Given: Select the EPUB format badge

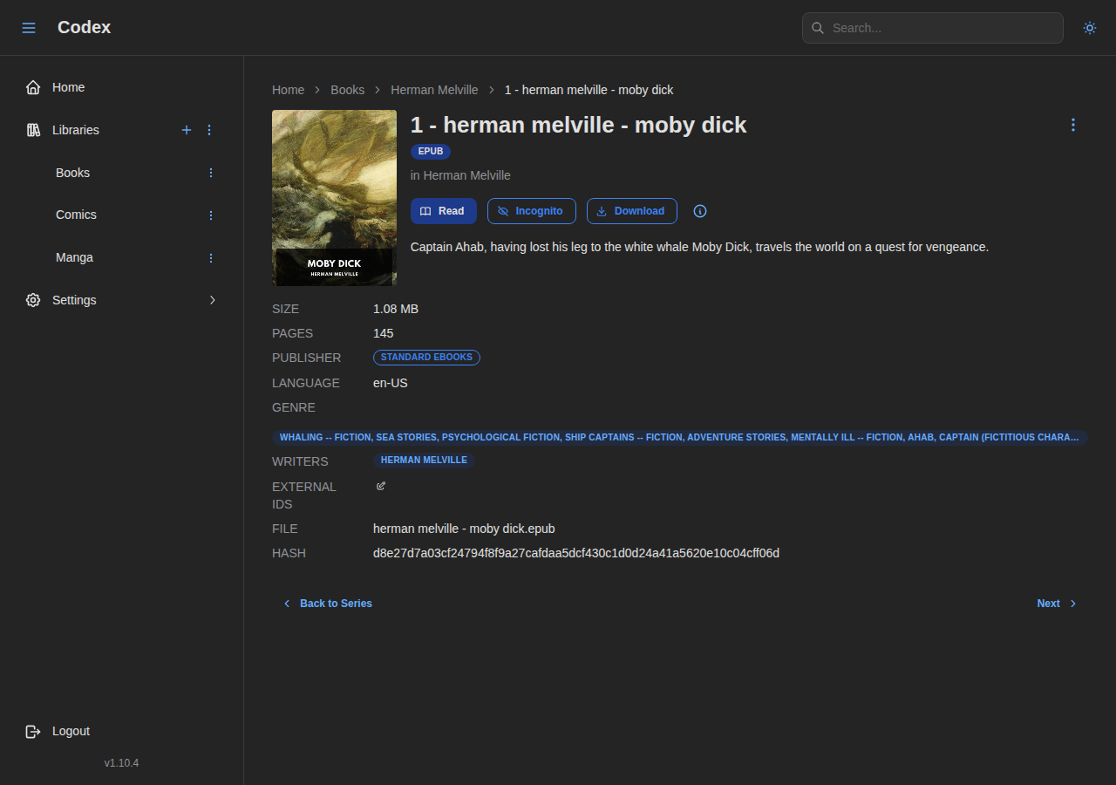Looking at the screenshot, I should (431, 151).
